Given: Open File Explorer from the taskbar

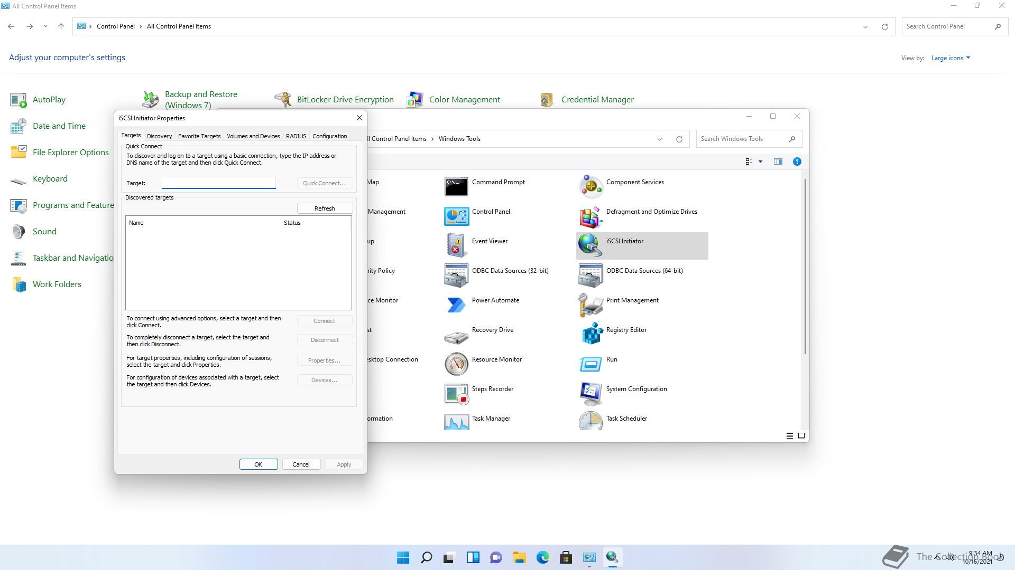Looking at the screenshot, I should [519, 557].
